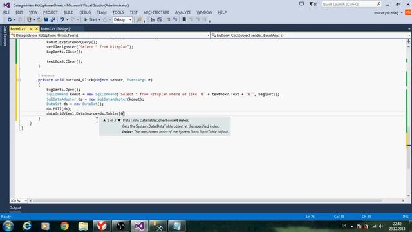Click the Navigate Backward toolbar icon
Viewport: 412px width, 232px height.
10,20
